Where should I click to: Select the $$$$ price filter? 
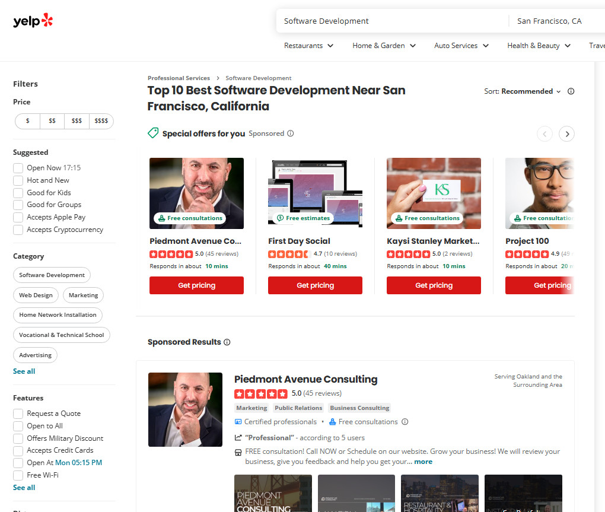(101, 121)
